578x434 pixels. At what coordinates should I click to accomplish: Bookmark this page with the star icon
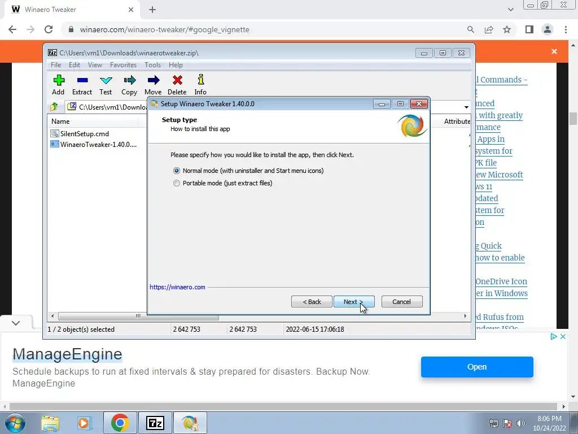507,29
